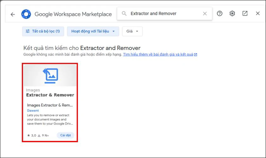Close the Marketplace dialog
The width and height of the screenshot is (266, 158).
click(258, 13)
